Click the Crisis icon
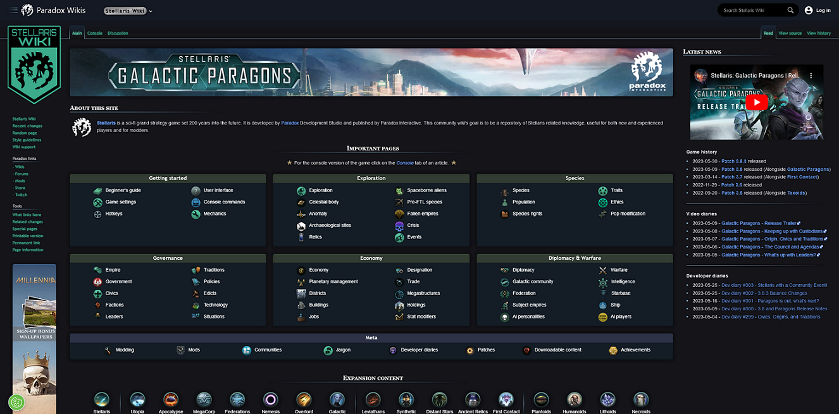 coord(399,226)
